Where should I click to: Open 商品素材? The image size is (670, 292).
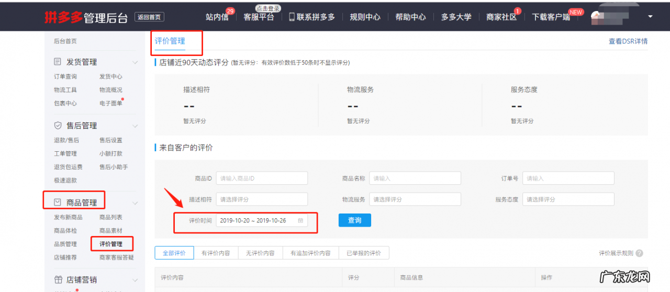[x=111, y=231]
